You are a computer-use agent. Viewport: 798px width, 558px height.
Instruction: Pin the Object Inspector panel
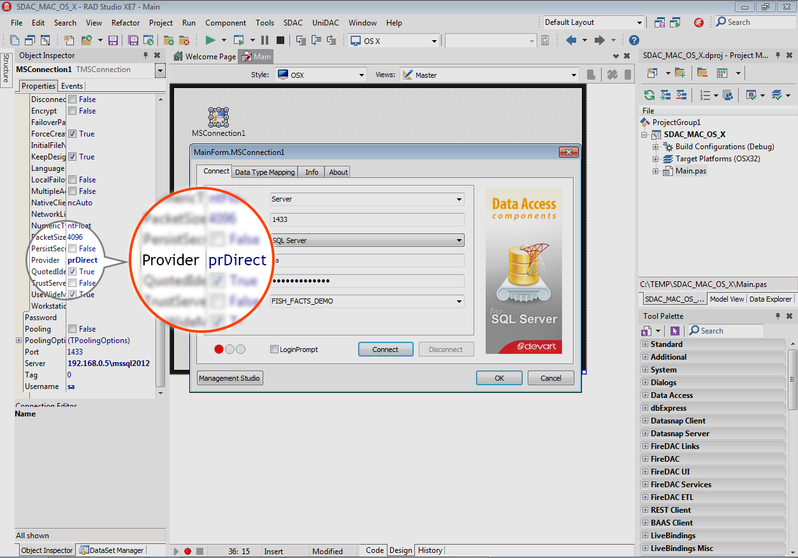point(146,55)
